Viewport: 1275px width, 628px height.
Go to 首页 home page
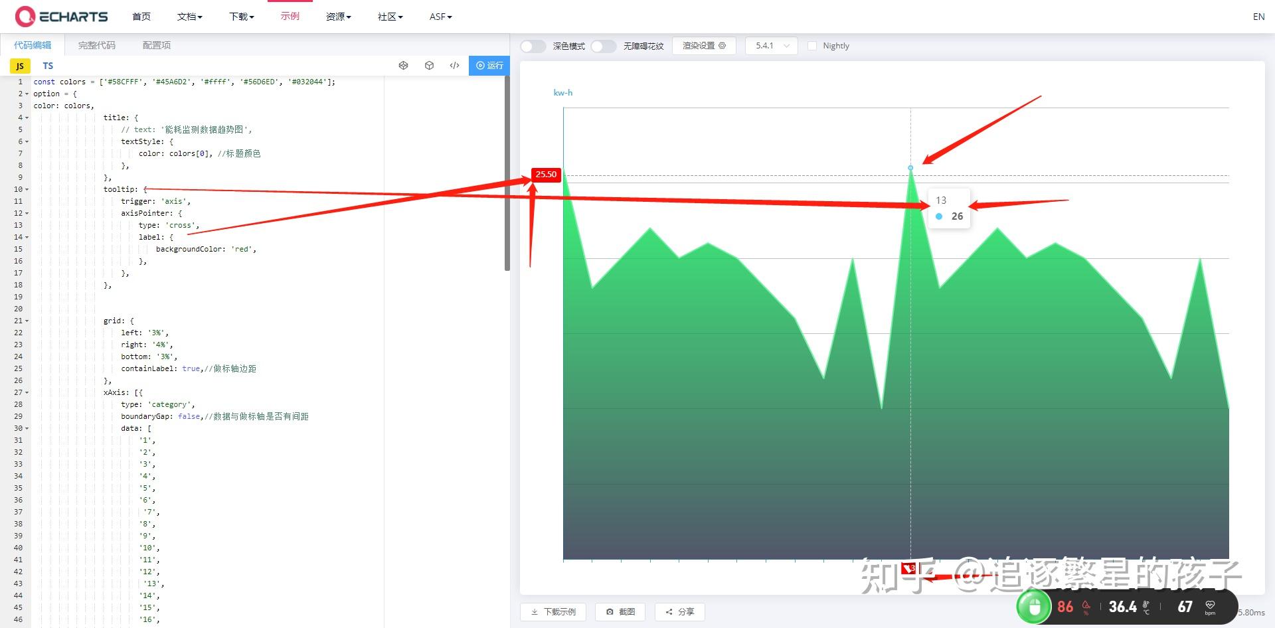click(141, 17)
